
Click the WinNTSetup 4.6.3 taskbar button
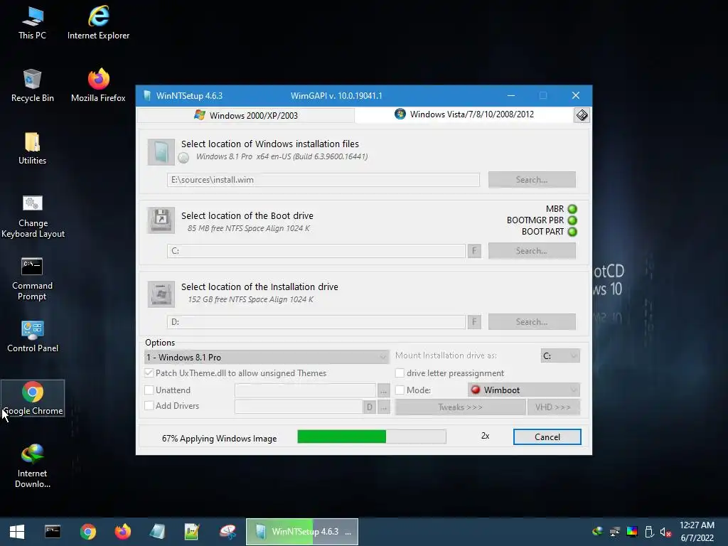coord(301,532)
